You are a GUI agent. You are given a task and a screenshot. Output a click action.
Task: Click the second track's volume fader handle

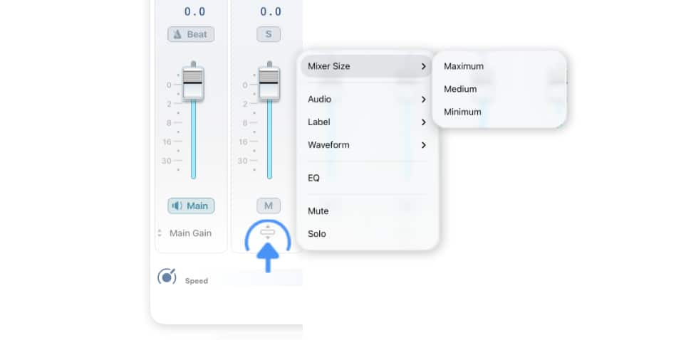269,83
